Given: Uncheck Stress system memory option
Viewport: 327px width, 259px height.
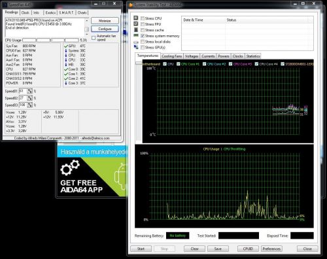Looking at the screenshot, I should click(x=143, y=36).
